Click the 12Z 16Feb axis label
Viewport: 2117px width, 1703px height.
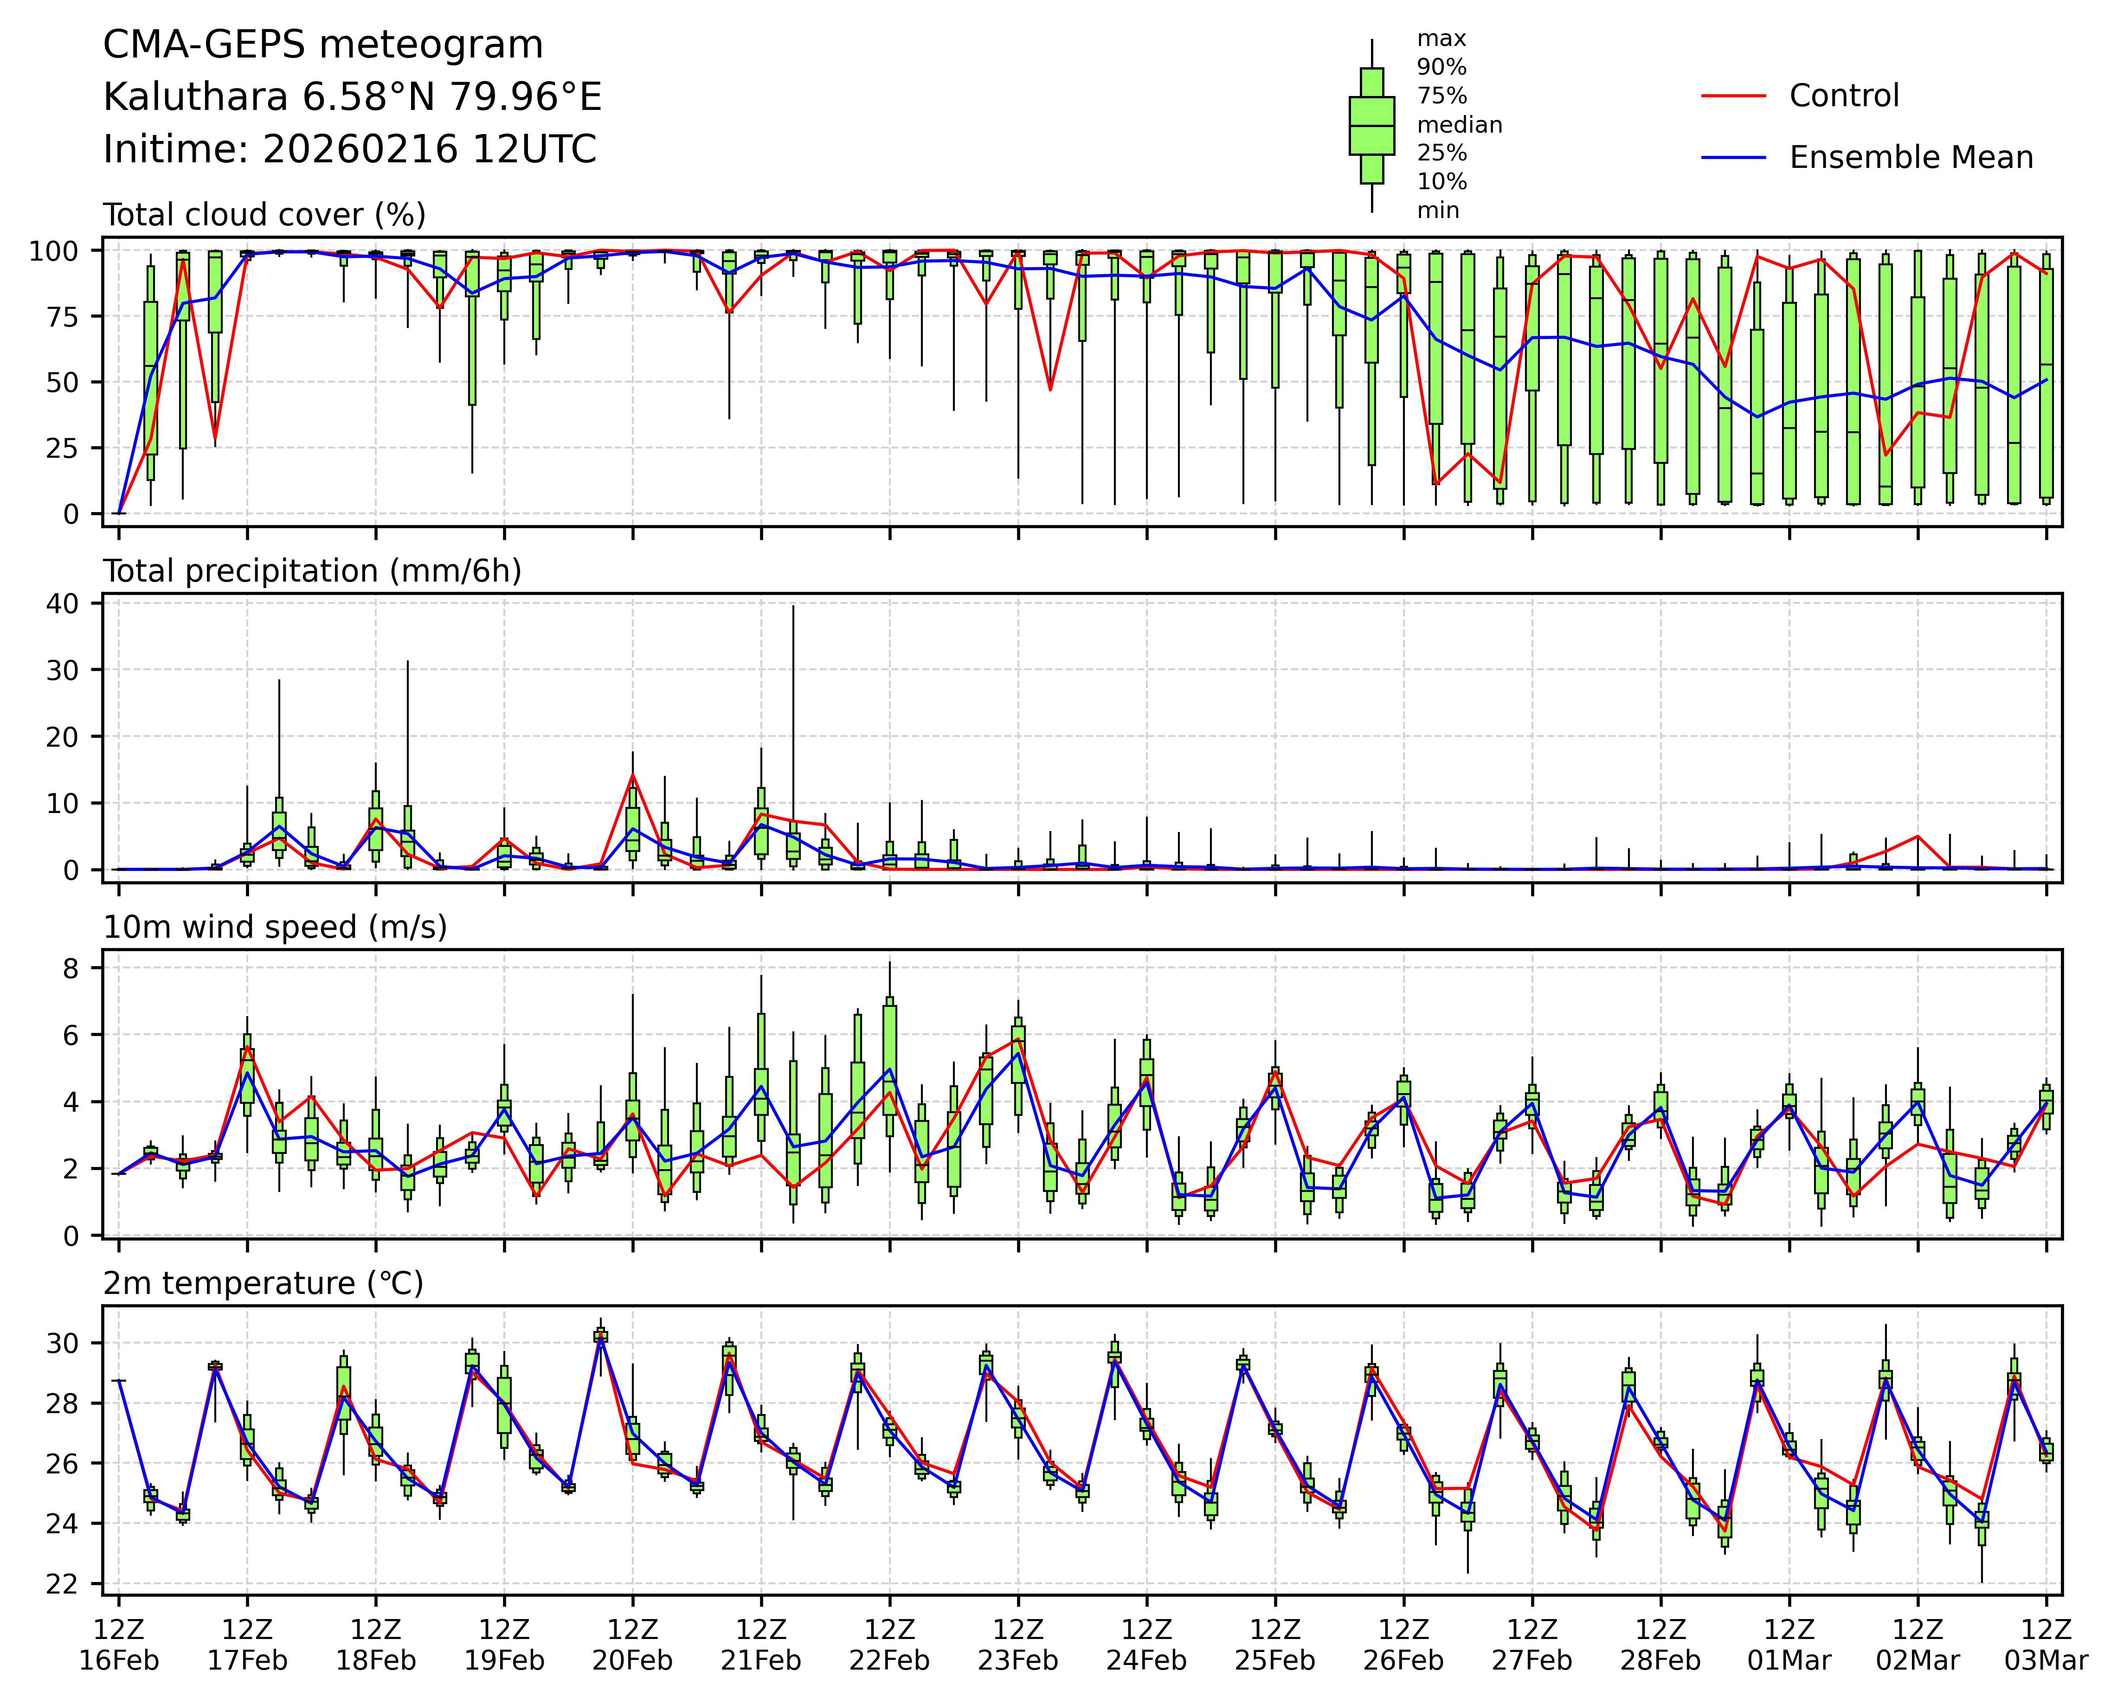[x=119, y=1645]
